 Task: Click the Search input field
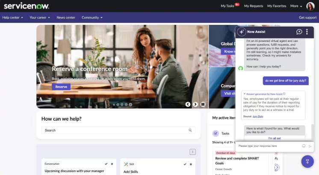point(118,130)
